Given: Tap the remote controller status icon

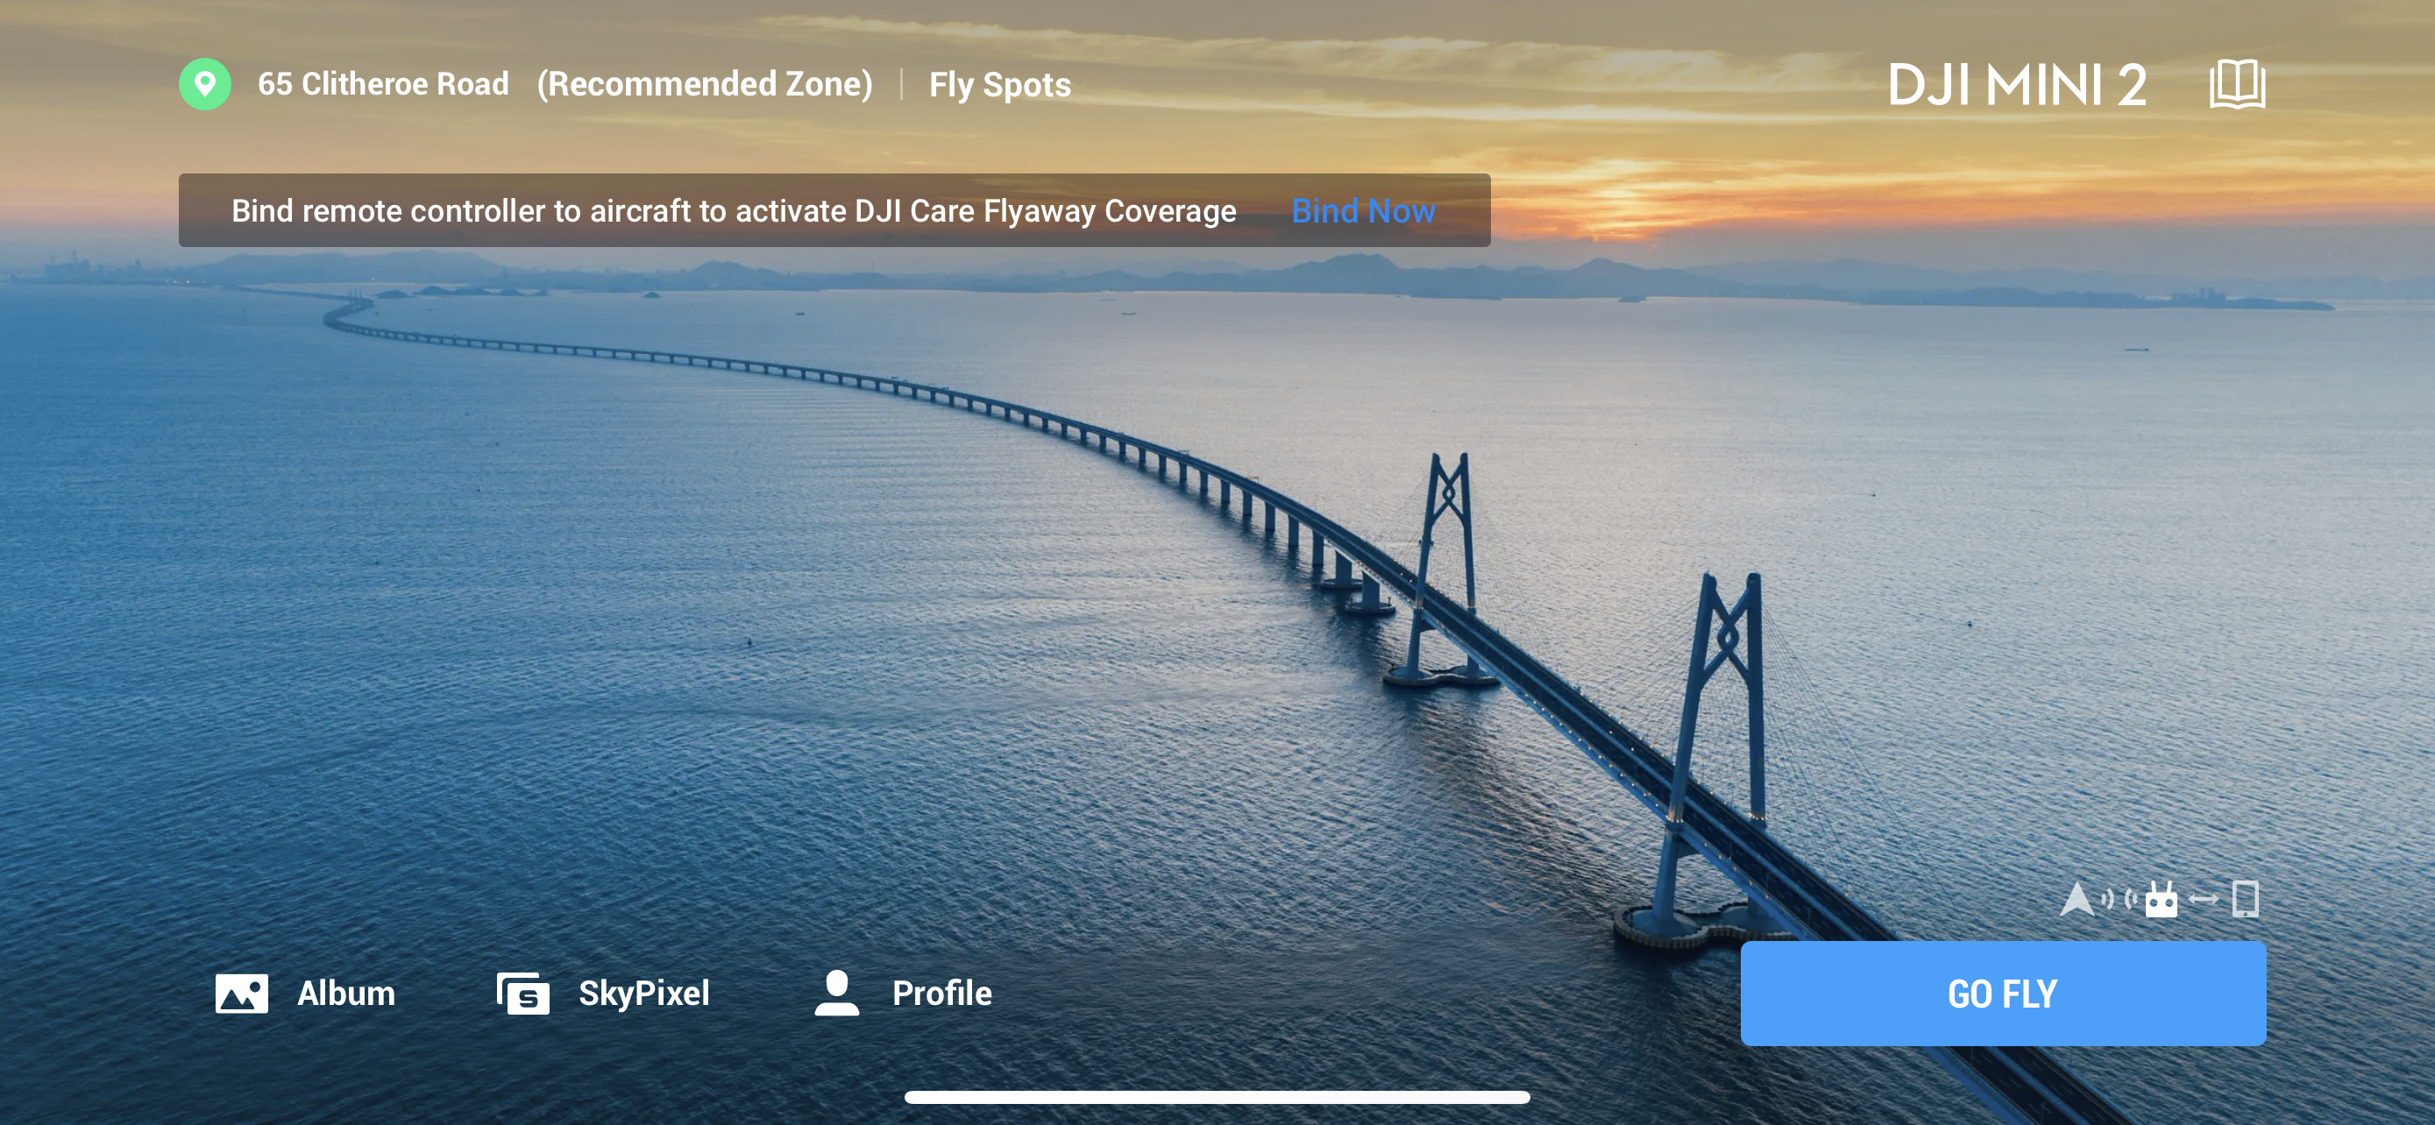Looking at the screenshot, I should [x=2161, y=899].
